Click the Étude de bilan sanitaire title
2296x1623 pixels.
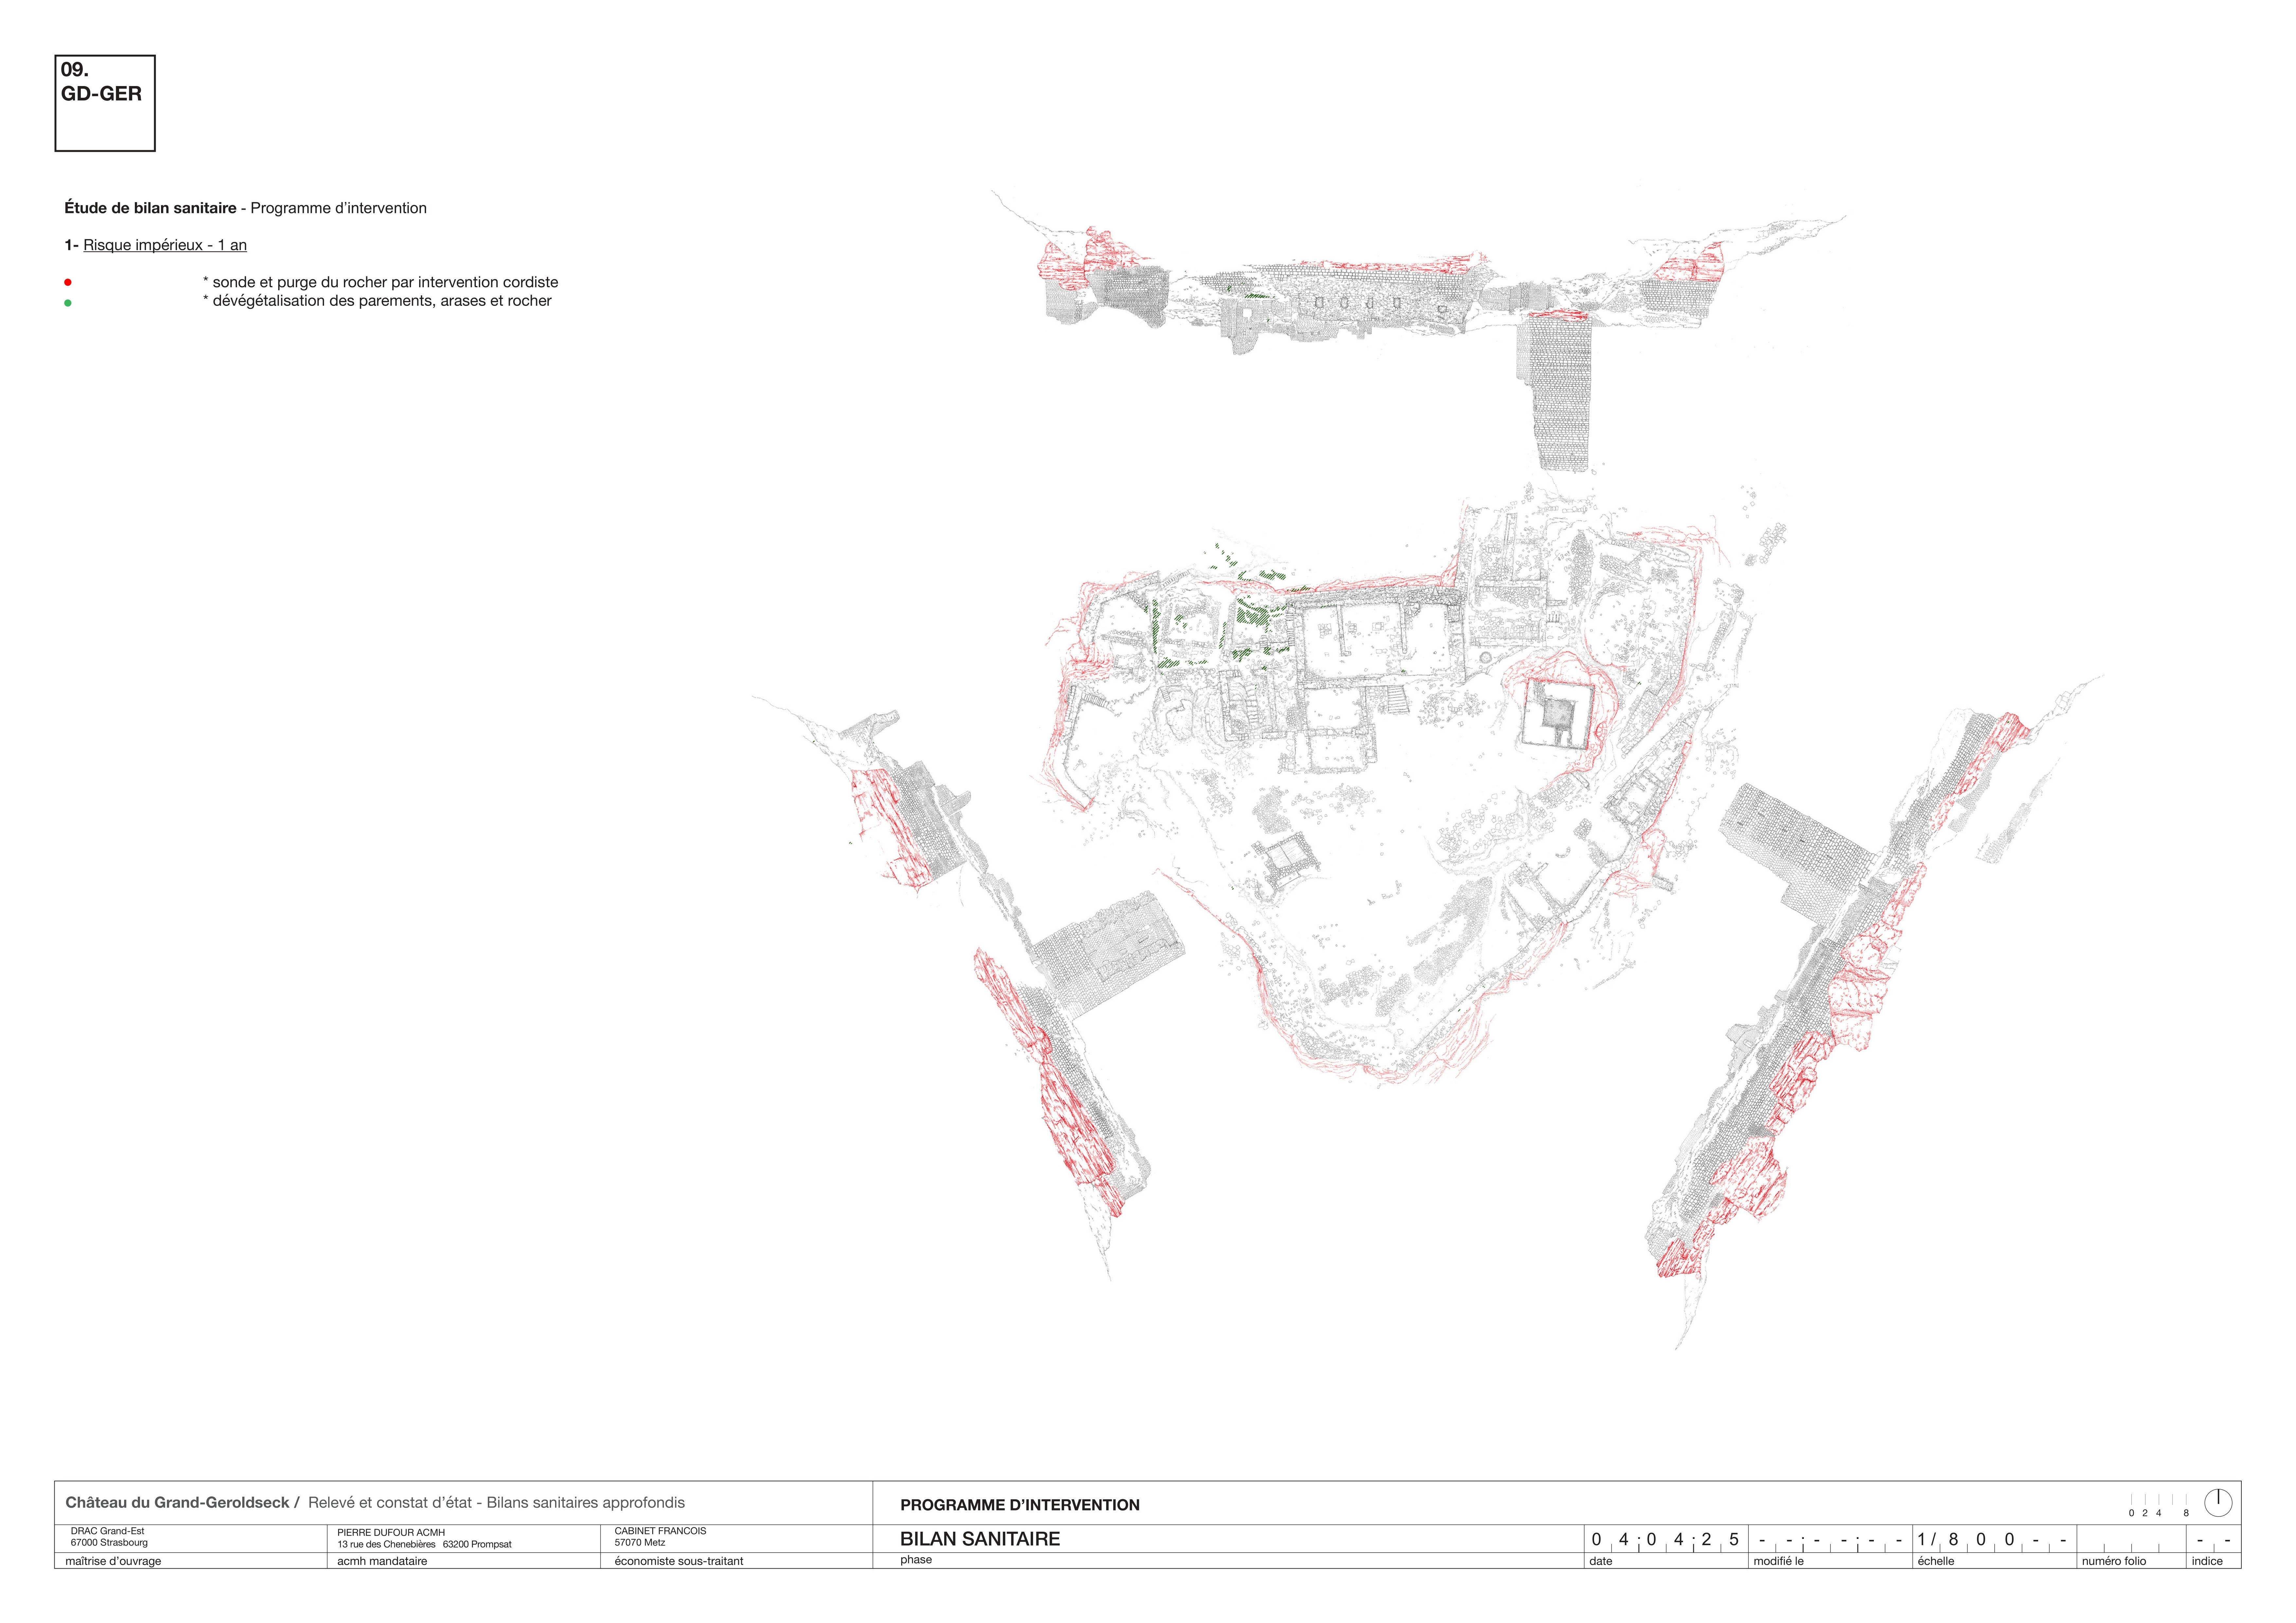[x=150, y=208]
